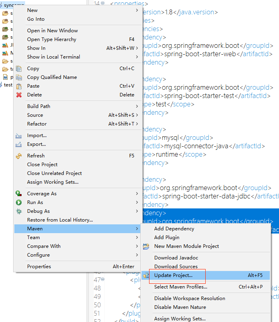Image resolution: width=279 pixels, height=322 pixels.
Task: Click mysql-connector-java artifactId text
Action: click(x=196, y=146)
